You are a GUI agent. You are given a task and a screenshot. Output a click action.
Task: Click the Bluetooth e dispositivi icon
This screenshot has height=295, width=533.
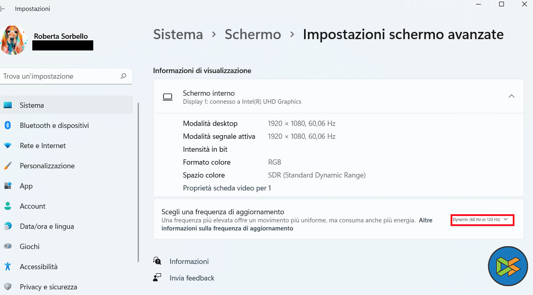tap(8, 125)
